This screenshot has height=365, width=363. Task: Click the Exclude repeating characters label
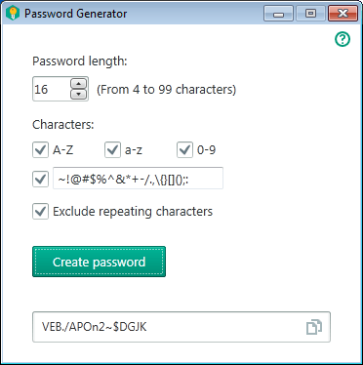(133, 212)
